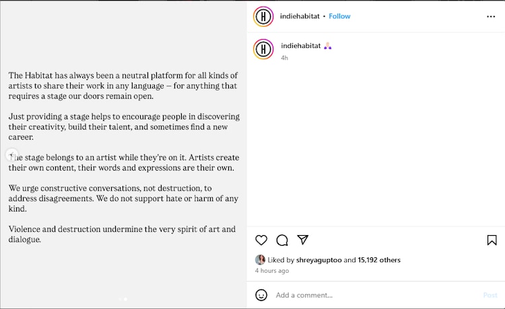Click the 4 hours ago timestamp
Screen dimensions: 505x309
point(272,271)
